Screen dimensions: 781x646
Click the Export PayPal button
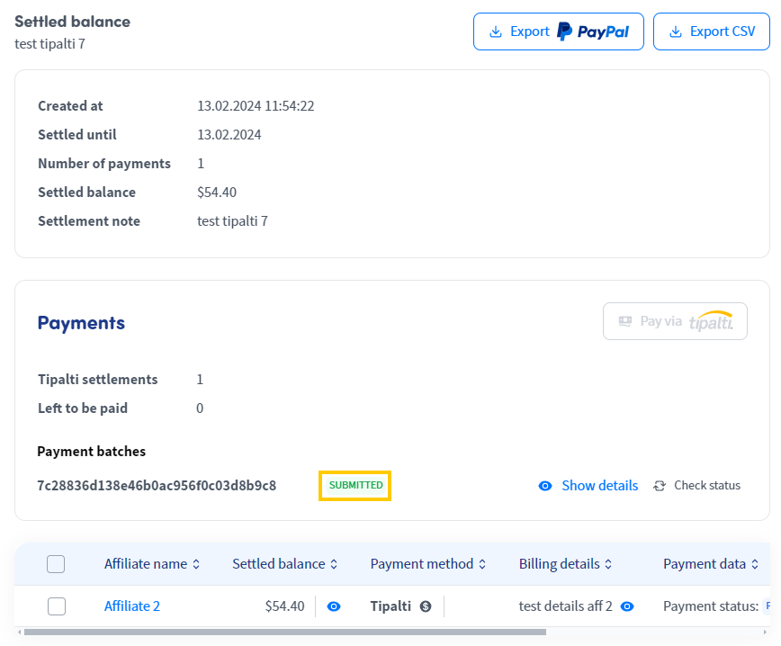[558, 31]
